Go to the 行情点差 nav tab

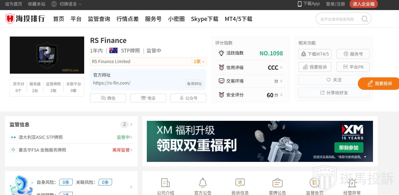(127, 19)
